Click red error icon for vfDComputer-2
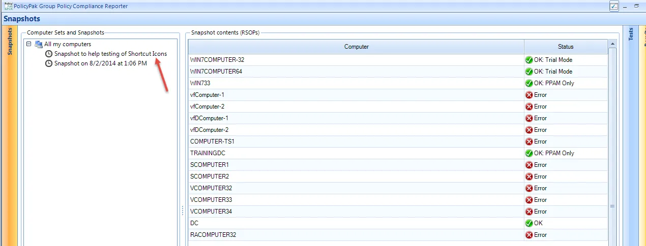The width and height of the screenshot is (646, 246). (x=529, y=130)
